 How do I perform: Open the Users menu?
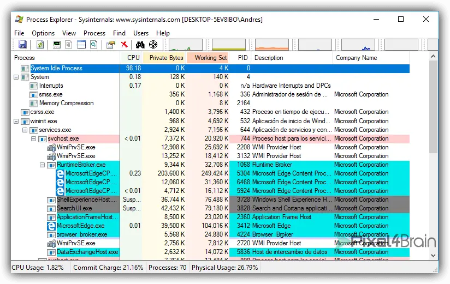(x=141, y=33)
